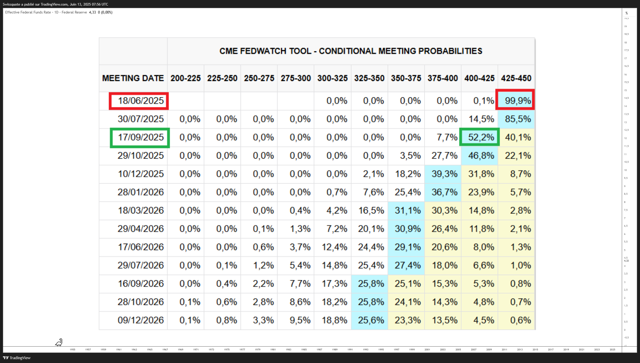The image size is (640, 363).
Task: Click the 29/07/2026 meeting date
Action: (x=141, y=265)
